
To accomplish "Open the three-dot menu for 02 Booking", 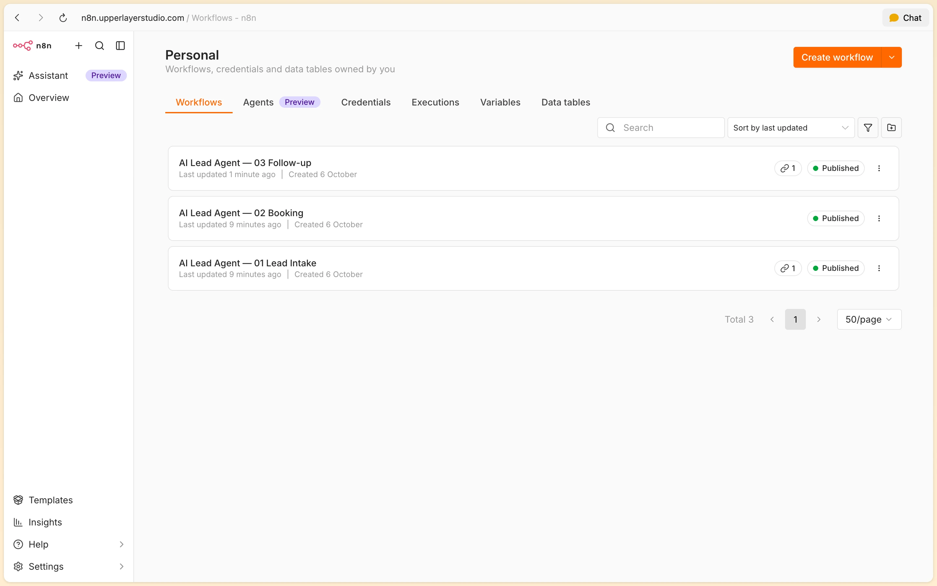I will (x=879, y=218).
